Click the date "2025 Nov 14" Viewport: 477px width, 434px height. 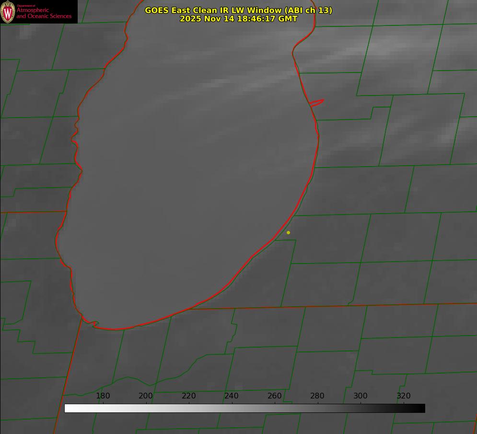(207, 19)
